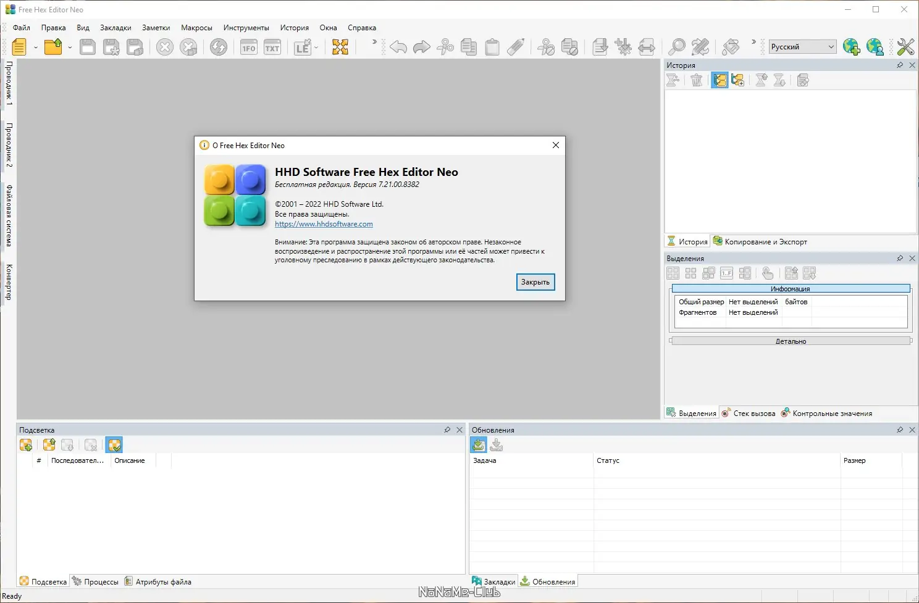
Task: Click the Open file folder icon
Action: tap(54, 47)
